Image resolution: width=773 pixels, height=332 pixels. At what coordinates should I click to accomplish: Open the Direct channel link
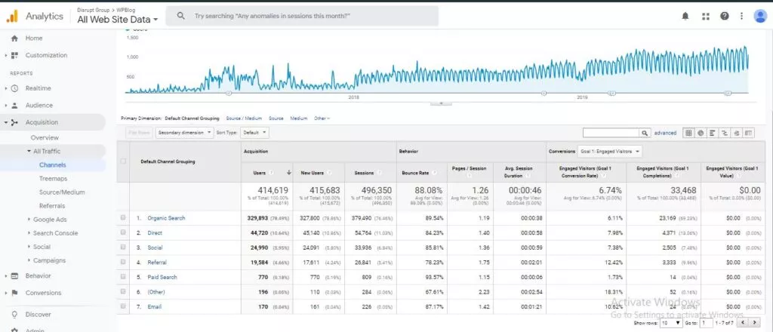click(155, 232)
